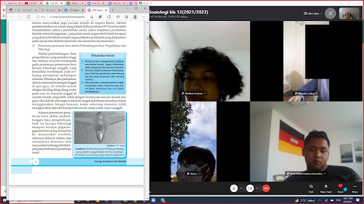
Task: Open the Edge Collections icon
Action: [126, 17]
